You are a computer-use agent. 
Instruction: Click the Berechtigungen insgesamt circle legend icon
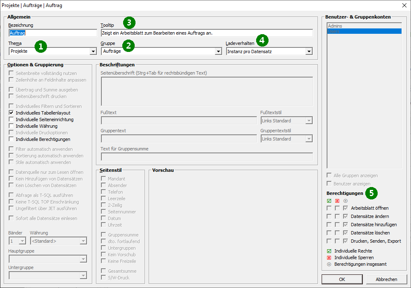pos(329,264)
